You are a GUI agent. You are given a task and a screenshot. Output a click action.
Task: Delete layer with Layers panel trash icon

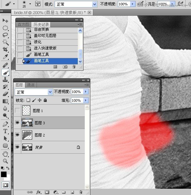[x=81, y=192]
